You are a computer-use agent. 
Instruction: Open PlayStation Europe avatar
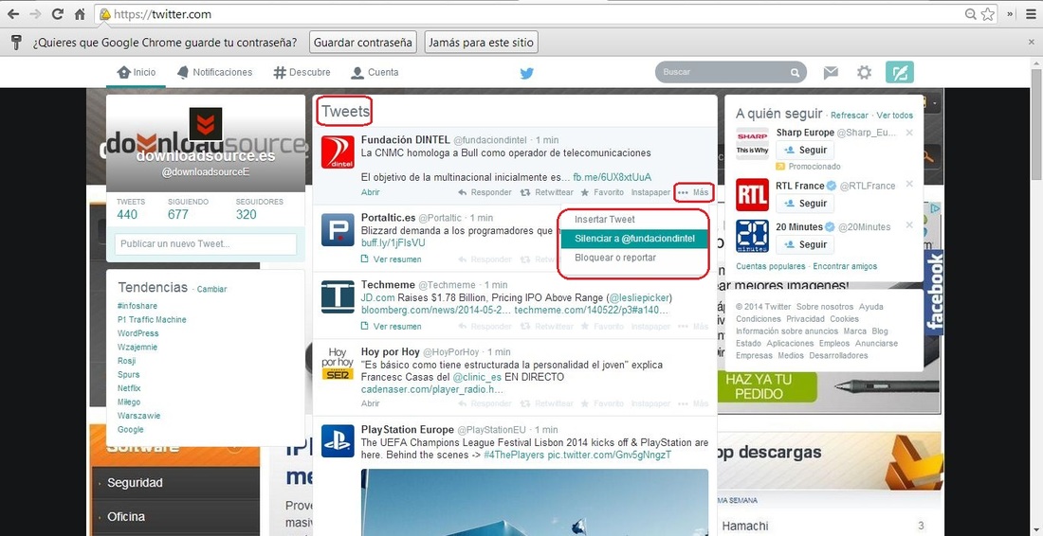(x=338, y=441)
